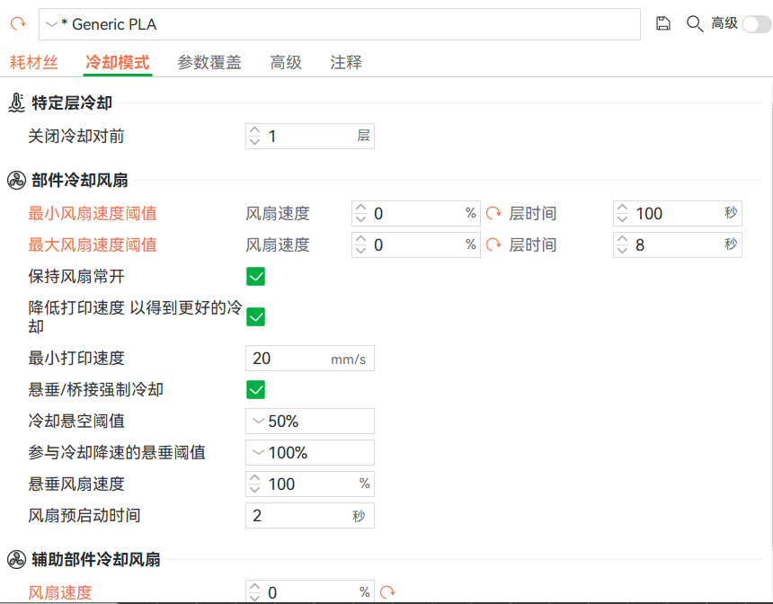Viewport: 773px width, 604px height.
Task: Open 参与冷却降速的悬垂阈值 100% dropdown
Action: (309, 453)
